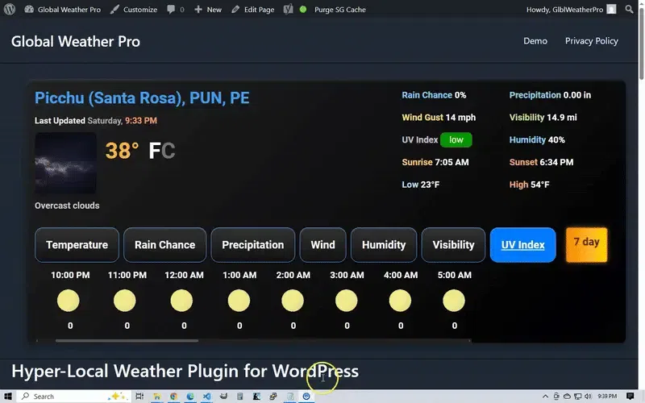The height and width of the screenshot is (403, 645).
Task: Open the WordPress logo menu
Action: coord(9,9)
